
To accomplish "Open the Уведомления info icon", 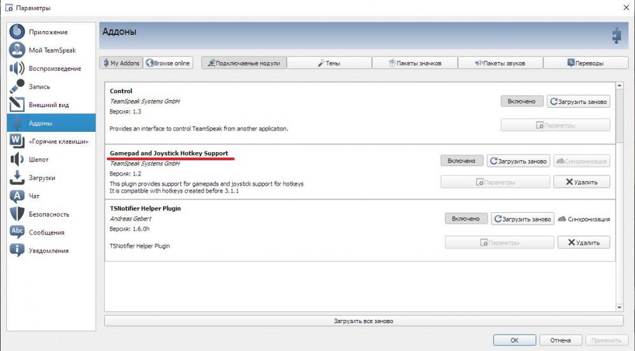I will pos(17,250).
